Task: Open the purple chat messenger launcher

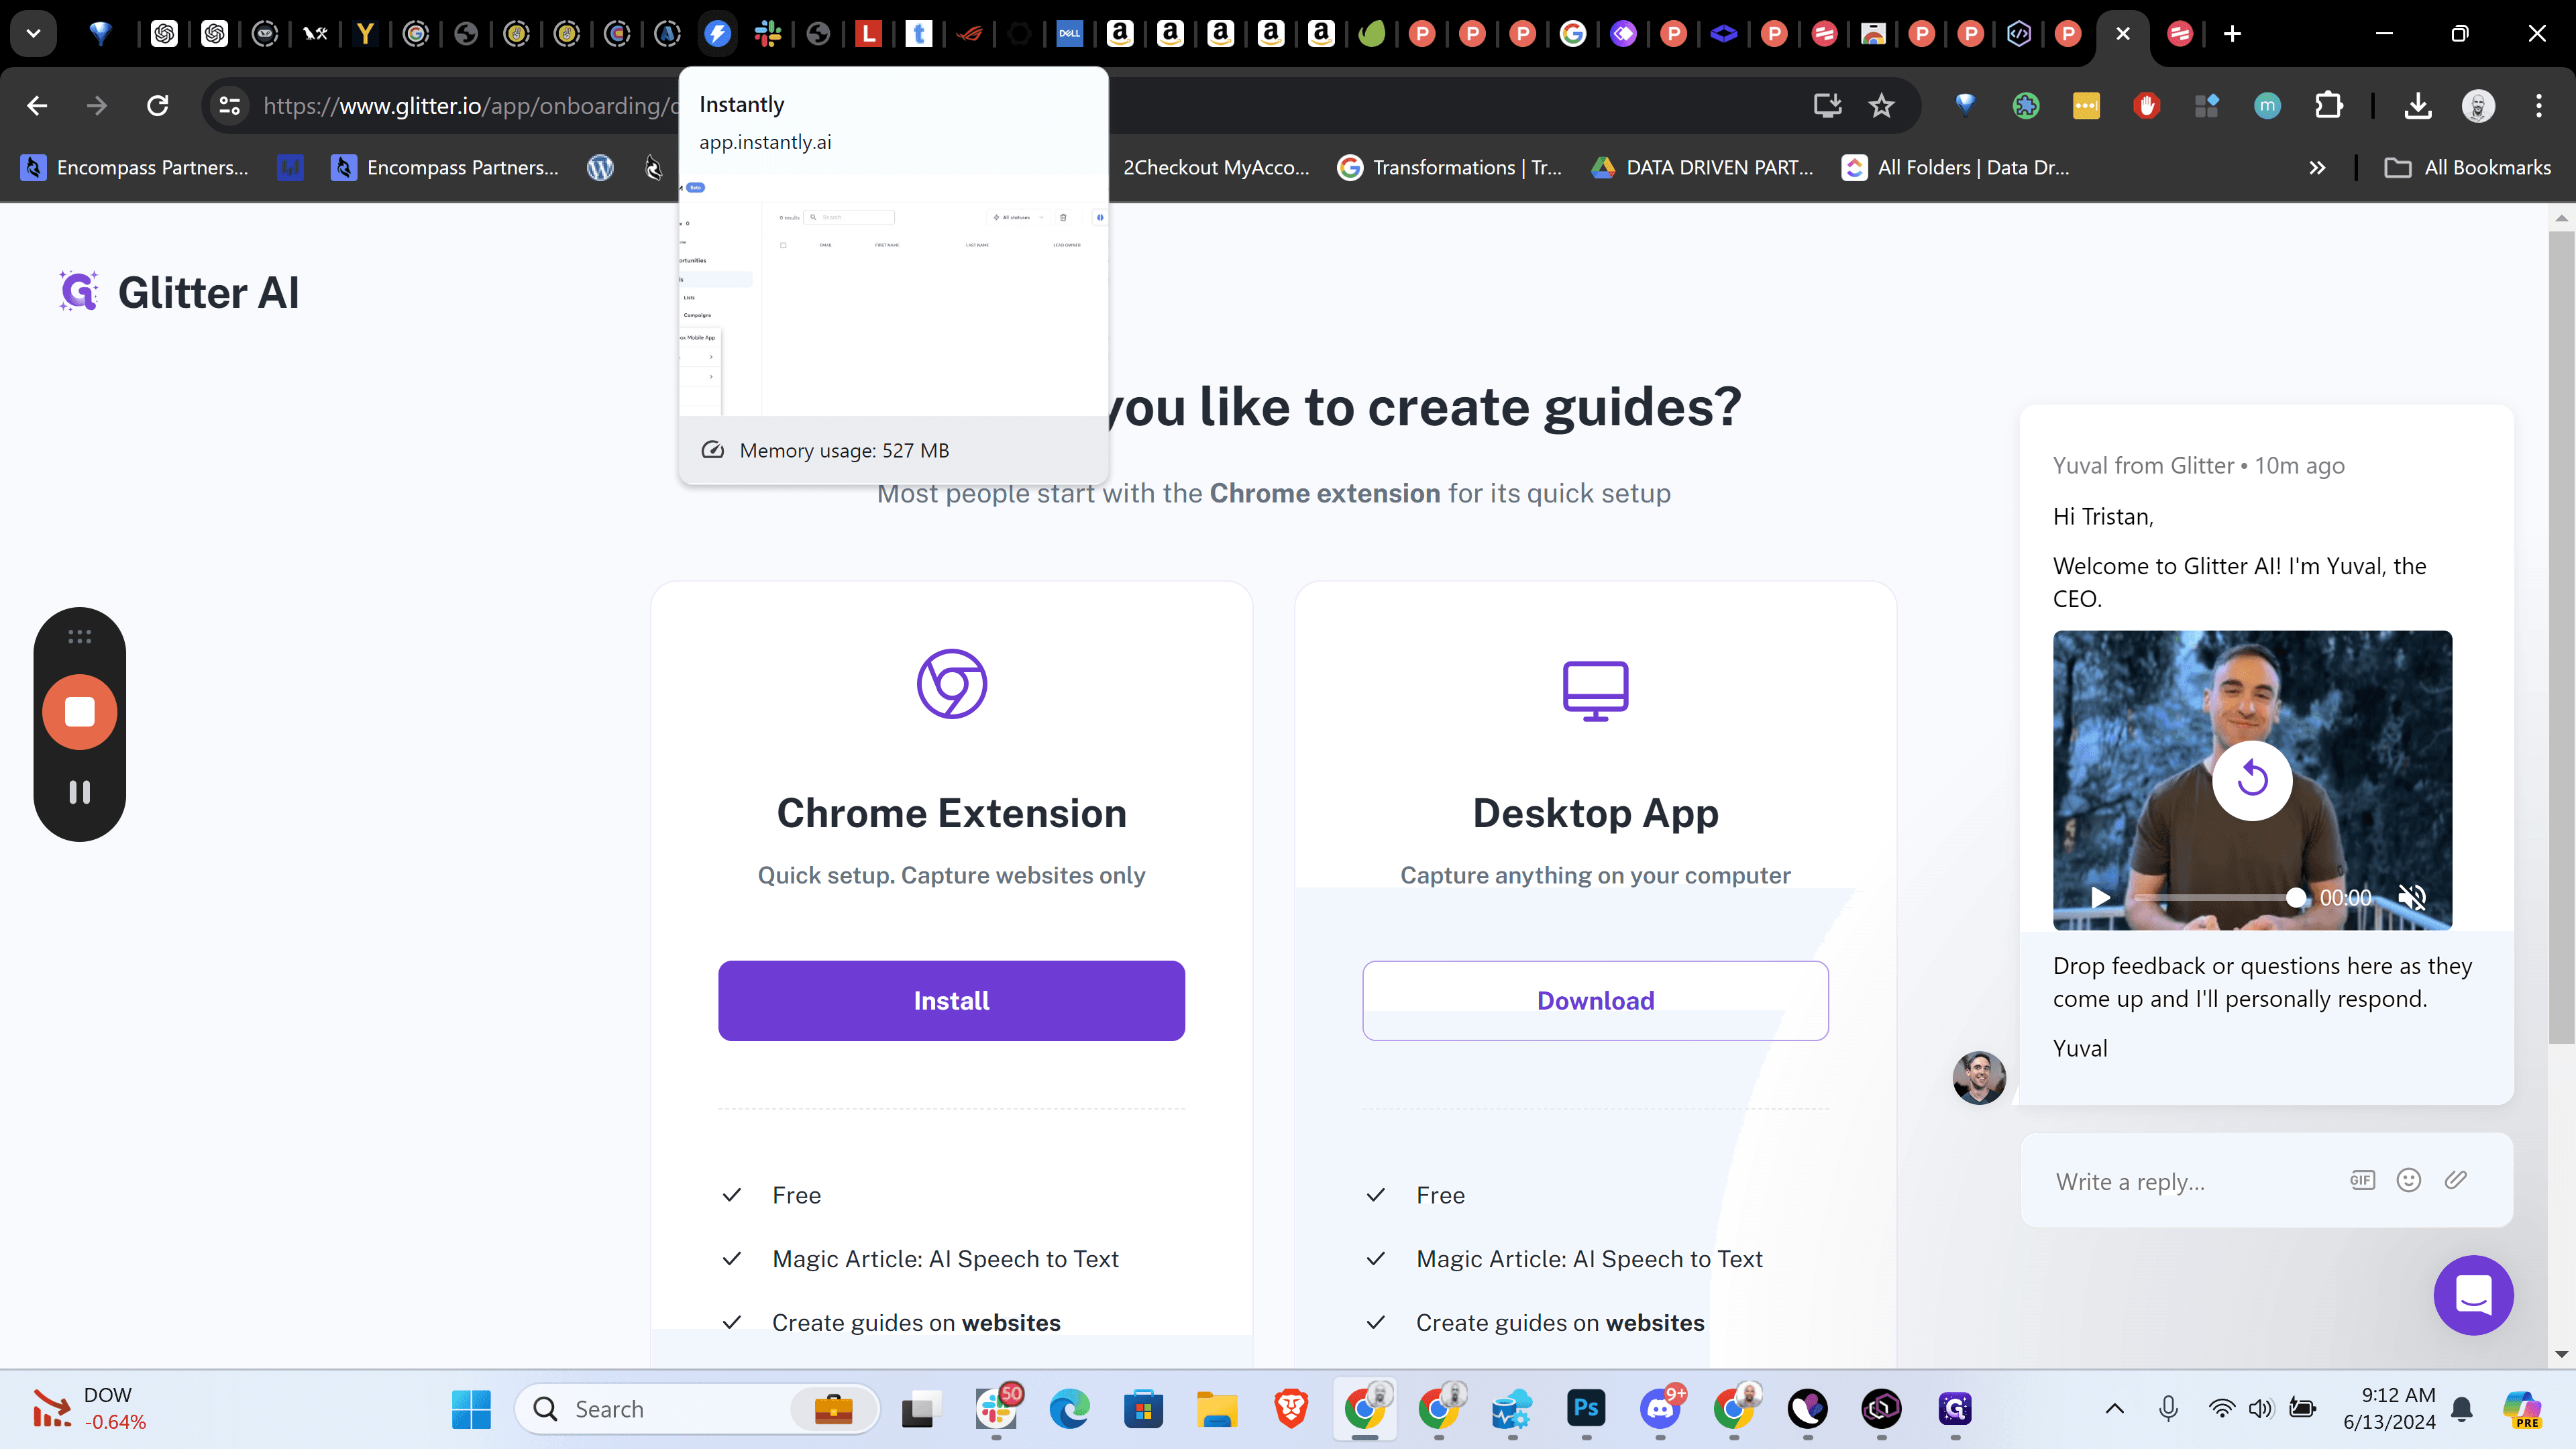Action: point(2473,1295)
